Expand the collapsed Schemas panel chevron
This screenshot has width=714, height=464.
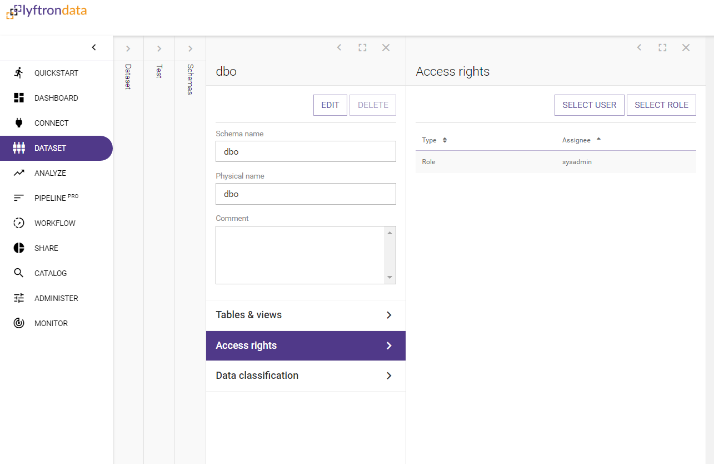[190, 49]
